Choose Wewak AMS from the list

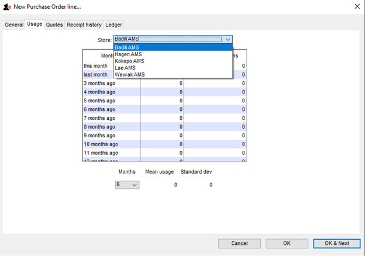click(x=173, y=74)
